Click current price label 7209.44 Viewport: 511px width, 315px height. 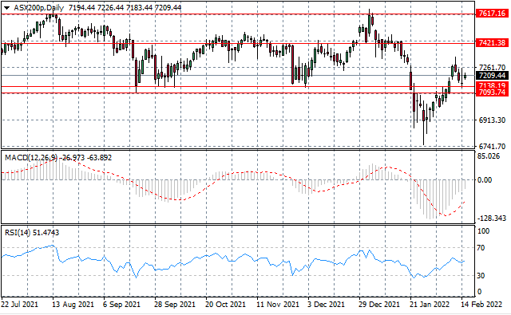[492, 76]
